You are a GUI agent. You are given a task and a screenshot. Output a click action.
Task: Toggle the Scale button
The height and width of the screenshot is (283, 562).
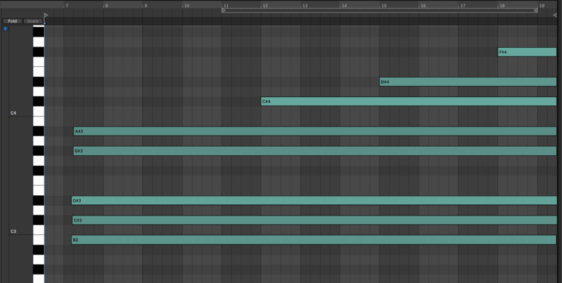(33, 21)
